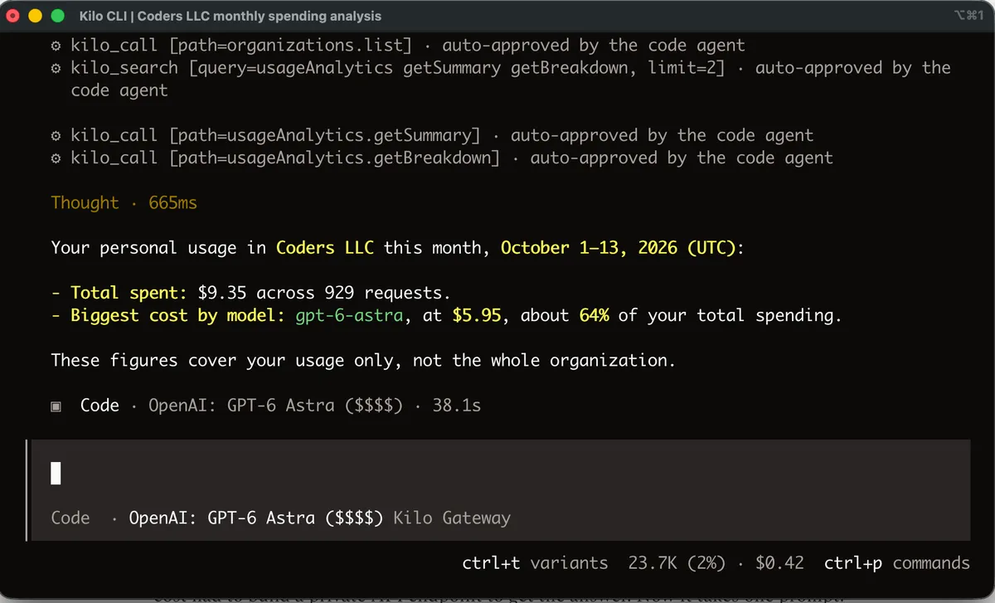This screenshot has height=603, width=995.
Task: Click the "$9.35" total amount
Action: 222,293
